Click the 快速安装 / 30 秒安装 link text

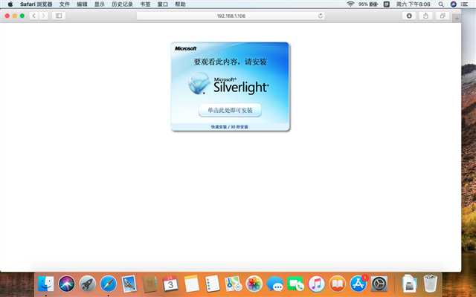coord(230,127)
